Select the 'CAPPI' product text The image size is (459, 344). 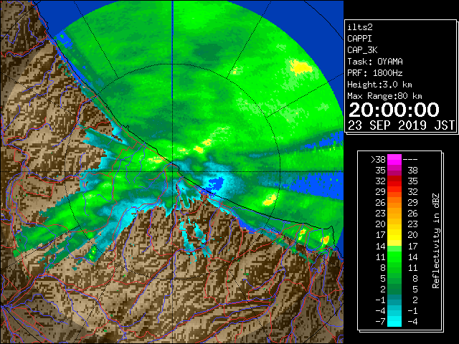(x=359, y=39)
